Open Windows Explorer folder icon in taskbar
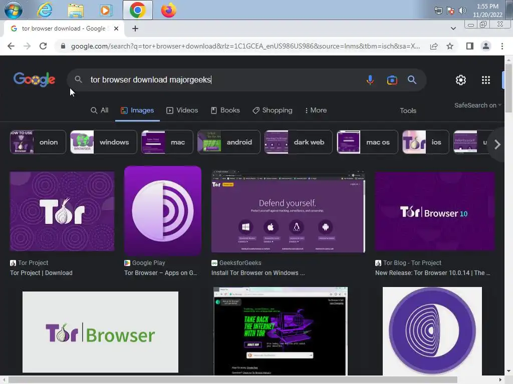Image resolution: width=513 pixels, height=384 pixels. (x=76, y=10)
